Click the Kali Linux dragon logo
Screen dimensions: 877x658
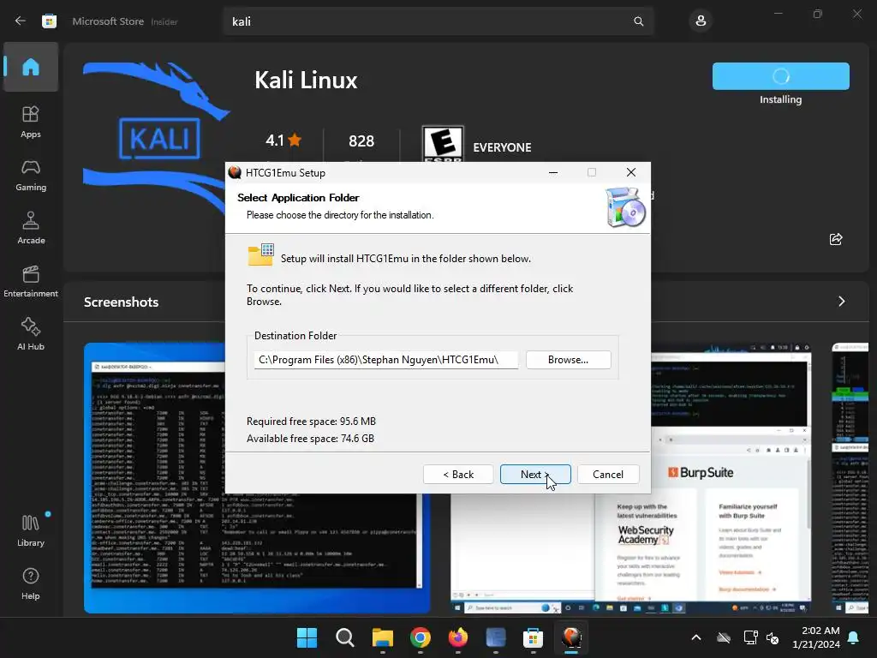[155, 138]
